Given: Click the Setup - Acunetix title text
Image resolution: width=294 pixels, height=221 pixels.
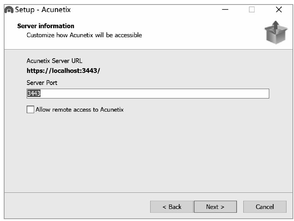Looking at the screenshot, I should click(43, 9).
